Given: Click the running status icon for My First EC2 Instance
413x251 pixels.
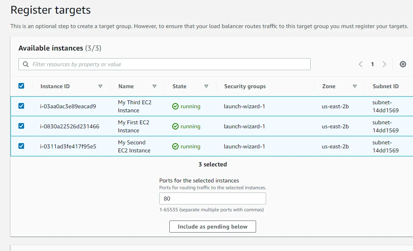Looking at the screenshot, I should (175, 126).
